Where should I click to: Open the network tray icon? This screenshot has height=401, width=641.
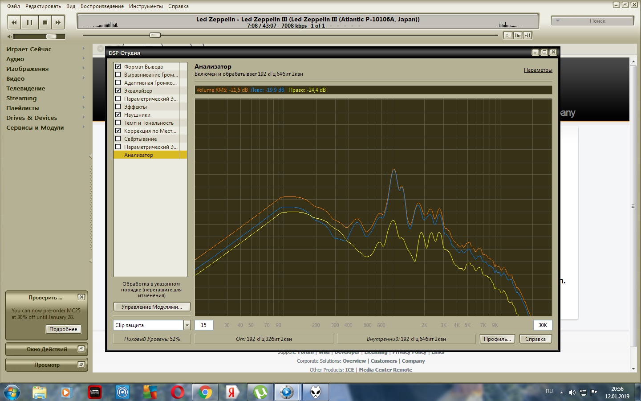tap(583, 393)
